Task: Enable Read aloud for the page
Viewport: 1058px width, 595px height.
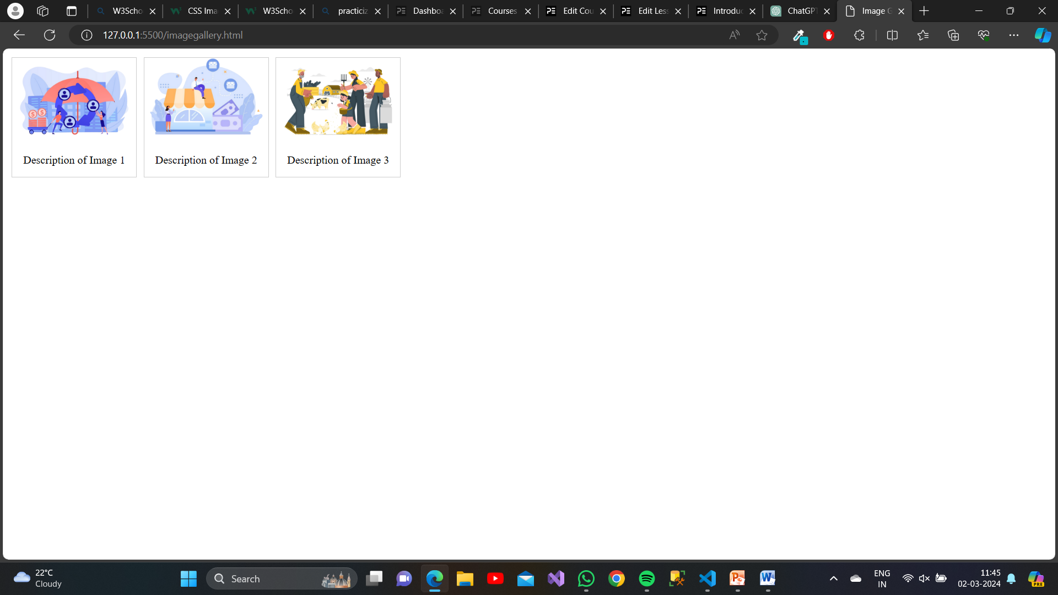Action: (734, 35)
